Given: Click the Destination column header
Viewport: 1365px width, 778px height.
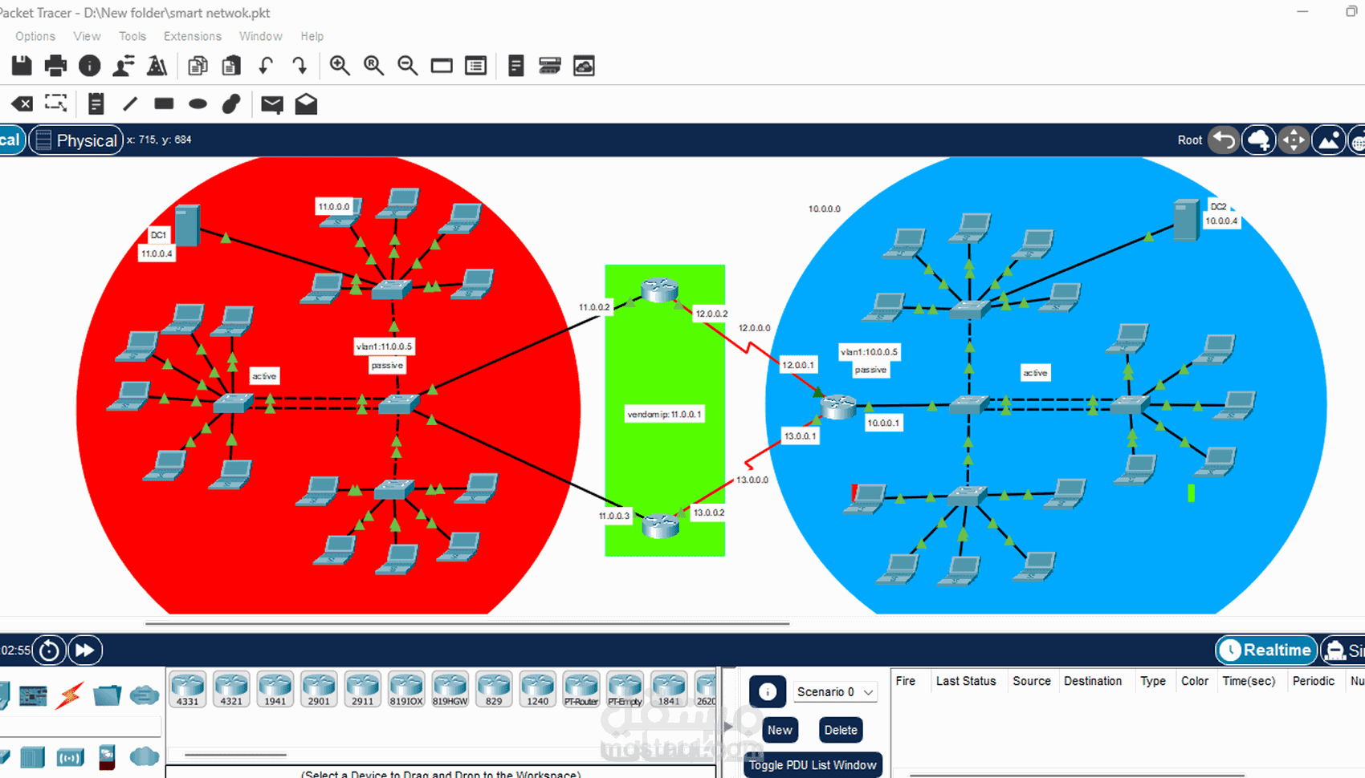Looking at the screenshot, I should (x=1093, y=681).
